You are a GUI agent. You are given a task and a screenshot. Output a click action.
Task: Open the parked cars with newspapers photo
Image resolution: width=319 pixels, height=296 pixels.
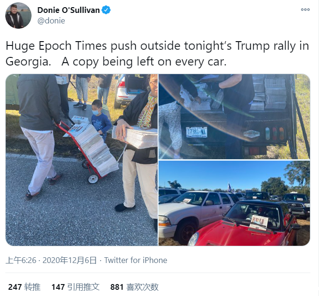[x=234, y=203]
